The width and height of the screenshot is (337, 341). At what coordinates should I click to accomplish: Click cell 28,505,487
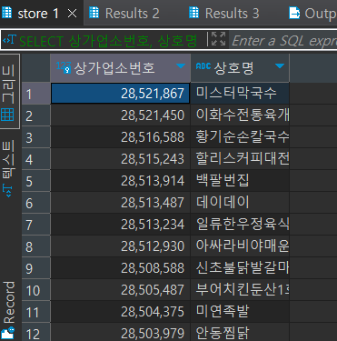coord(121,290)
